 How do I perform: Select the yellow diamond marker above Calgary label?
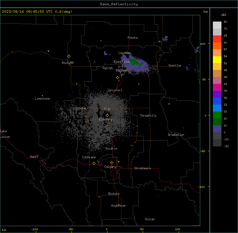(112, 163)
